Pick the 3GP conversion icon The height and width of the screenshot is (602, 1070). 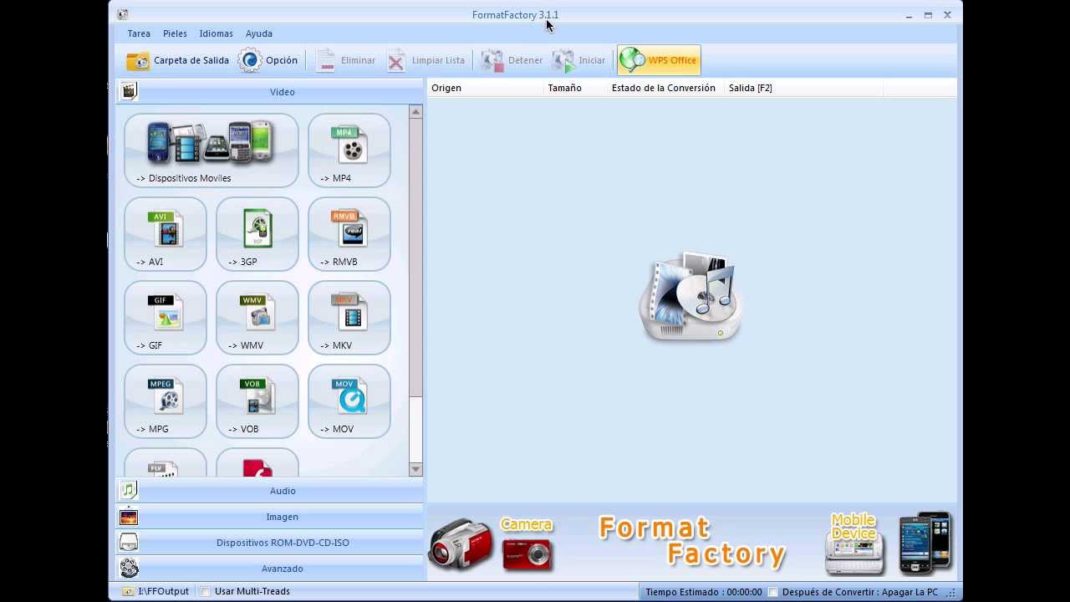click(257, 234)
